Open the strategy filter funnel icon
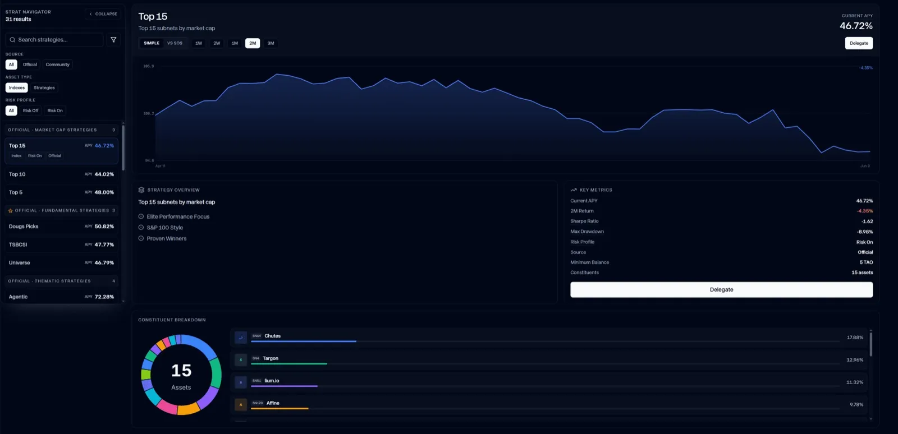 pyautogui.click(x=113, y=40)
